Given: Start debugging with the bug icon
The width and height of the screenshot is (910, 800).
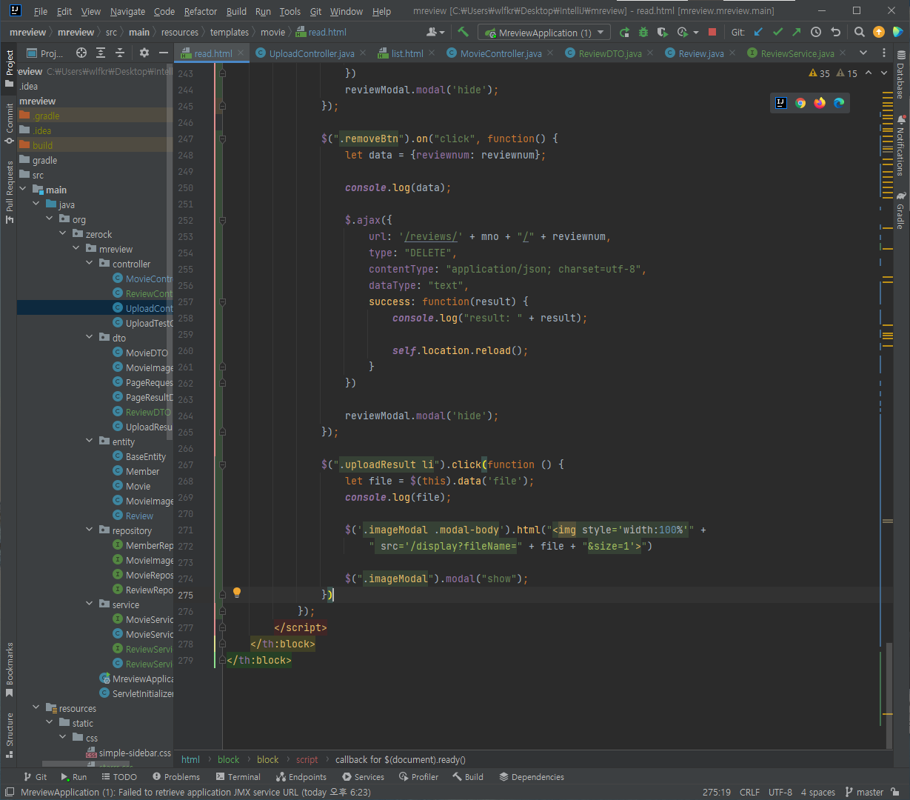Looking at the screenshot, I should coord(643,32).
